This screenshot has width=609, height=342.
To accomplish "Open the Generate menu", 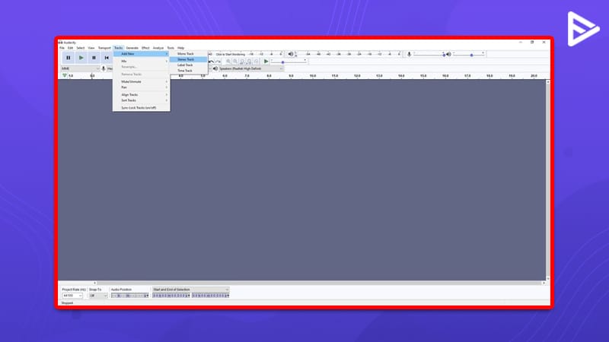I will click(132, 48).
